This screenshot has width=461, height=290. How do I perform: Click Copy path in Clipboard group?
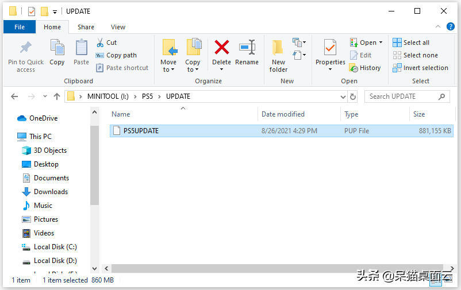coord(116,55)
